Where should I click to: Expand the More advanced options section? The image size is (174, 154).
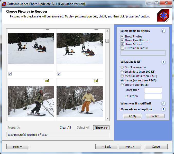tap(163, 109)
